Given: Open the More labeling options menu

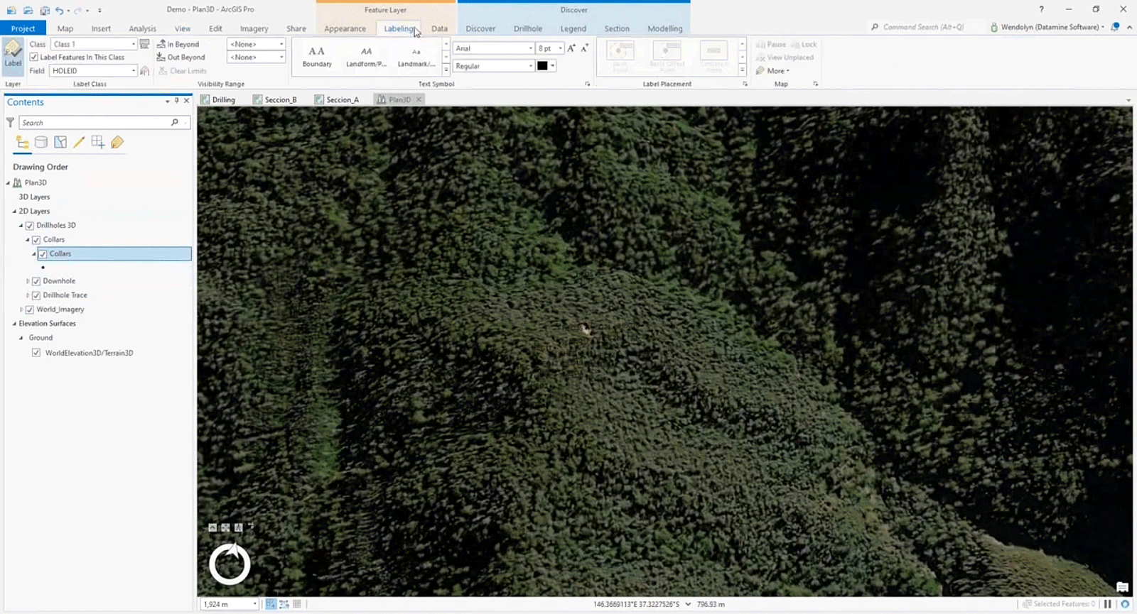Looking at the screenshot, I should pos(772,71).
